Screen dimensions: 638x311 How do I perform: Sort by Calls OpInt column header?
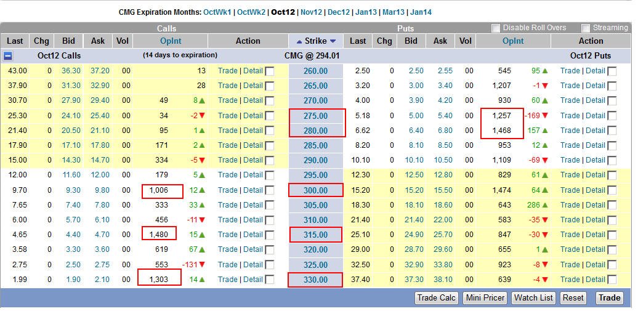pos(171,41)
